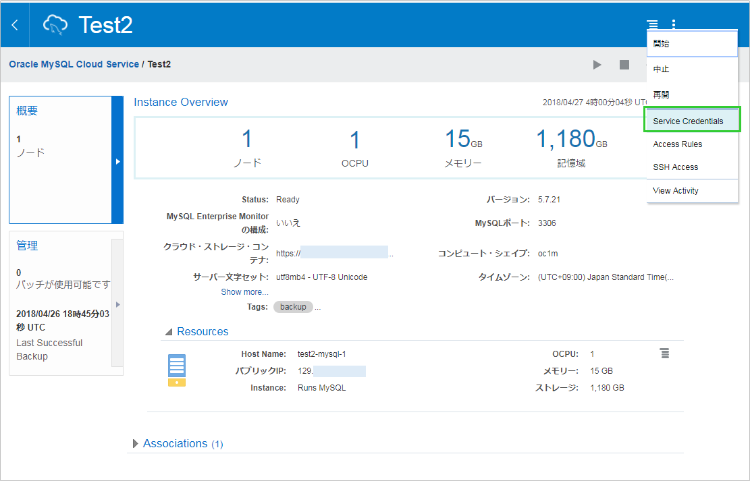Viewport: 750px width, 481px height.
Task: Click the Test2 title in the header
Action: pos(106,25)
